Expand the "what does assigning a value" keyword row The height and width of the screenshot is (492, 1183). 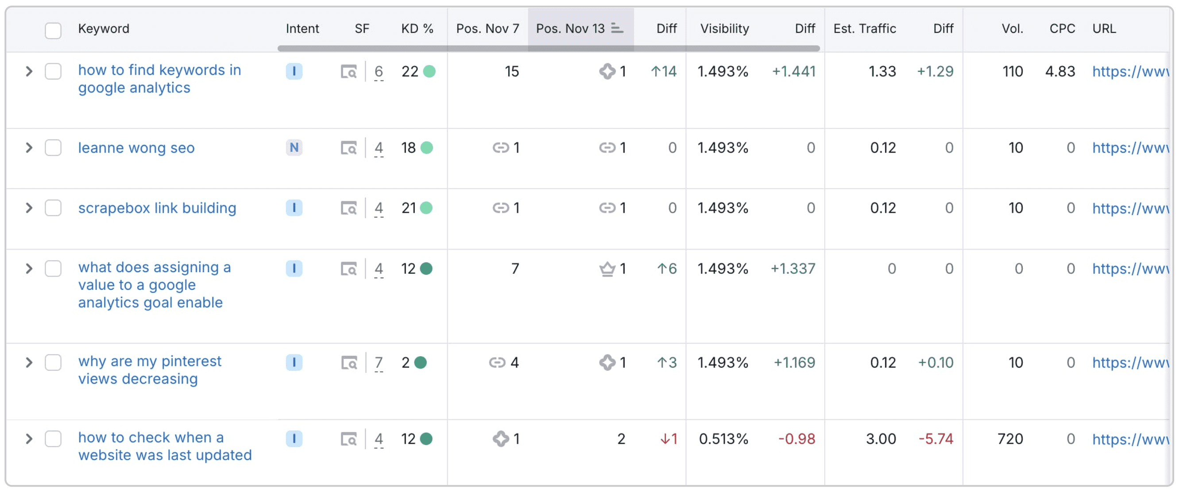click(28, 269)
